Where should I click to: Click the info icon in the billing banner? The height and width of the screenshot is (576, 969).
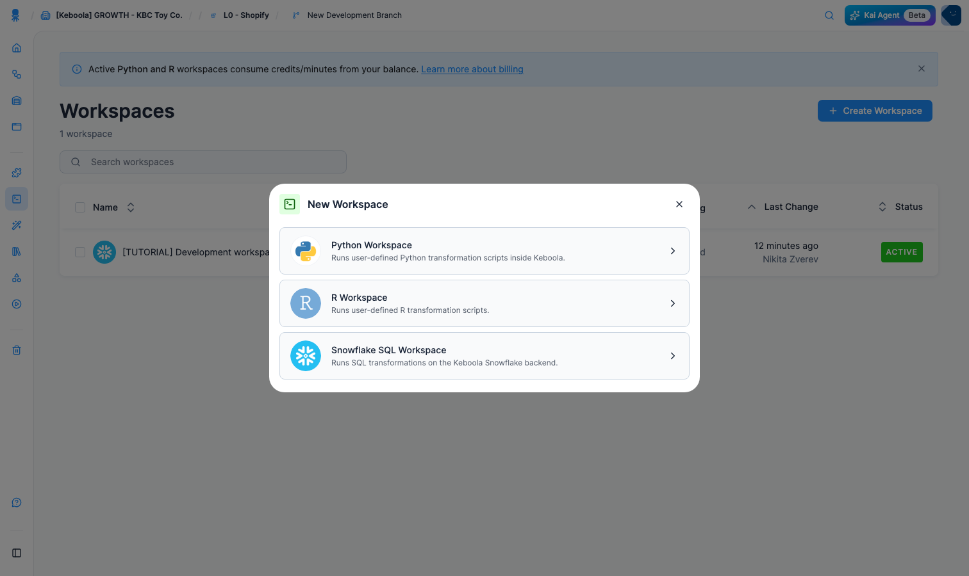(x=77, y=69)
